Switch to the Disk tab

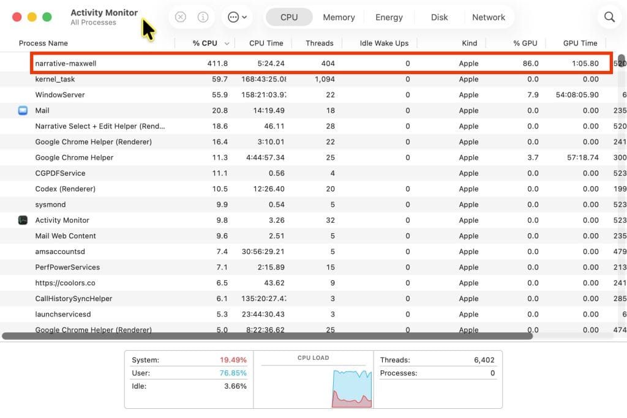(439, 17)
